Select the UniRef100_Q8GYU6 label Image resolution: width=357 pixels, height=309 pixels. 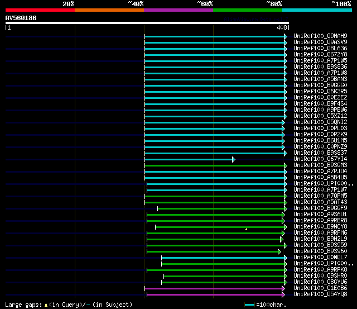[x=320, y=282]
